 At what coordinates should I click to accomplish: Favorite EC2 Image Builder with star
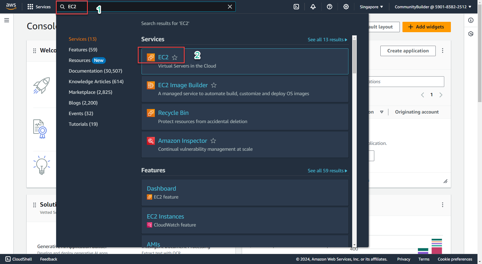tap(214, 85)
